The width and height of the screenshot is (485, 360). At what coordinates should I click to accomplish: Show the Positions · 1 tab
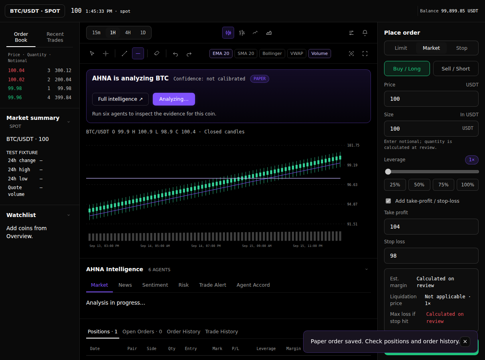(103, 331)
